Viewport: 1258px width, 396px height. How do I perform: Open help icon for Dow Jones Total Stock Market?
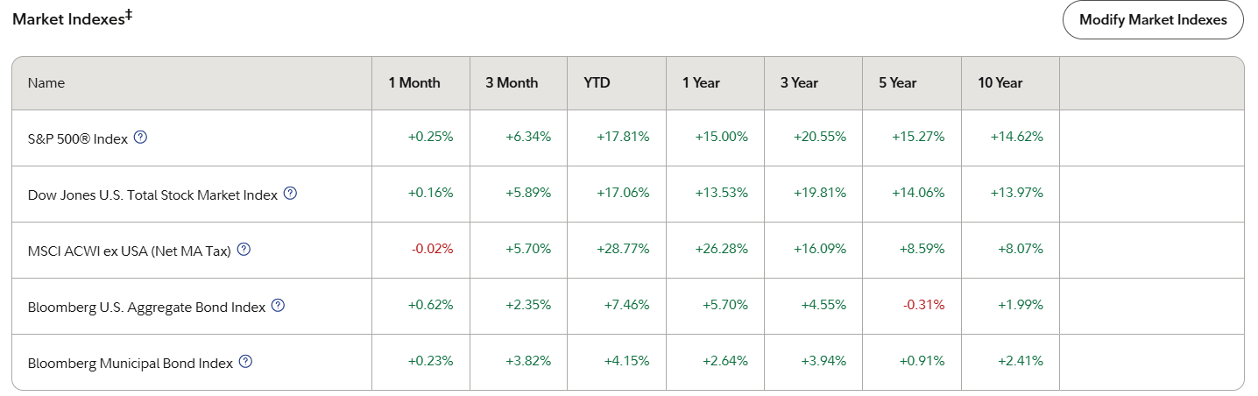click(291, 194)
